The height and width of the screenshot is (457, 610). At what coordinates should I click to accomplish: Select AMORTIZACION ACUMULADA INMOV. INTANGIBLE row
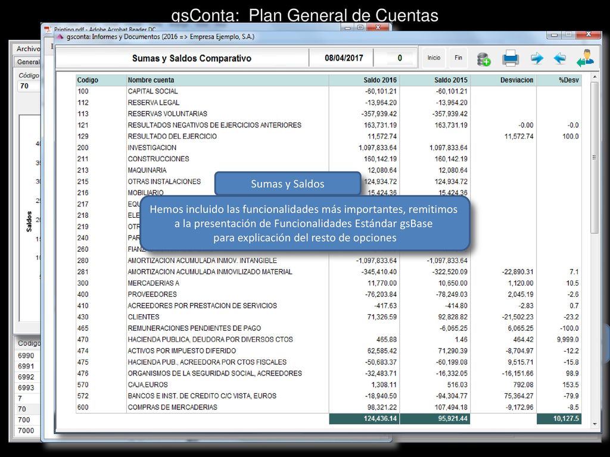329,261
